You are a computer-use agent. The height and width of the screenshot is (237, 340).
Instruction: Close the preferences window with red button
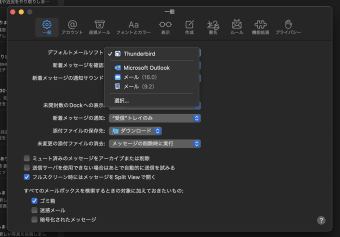coord(13,12)
